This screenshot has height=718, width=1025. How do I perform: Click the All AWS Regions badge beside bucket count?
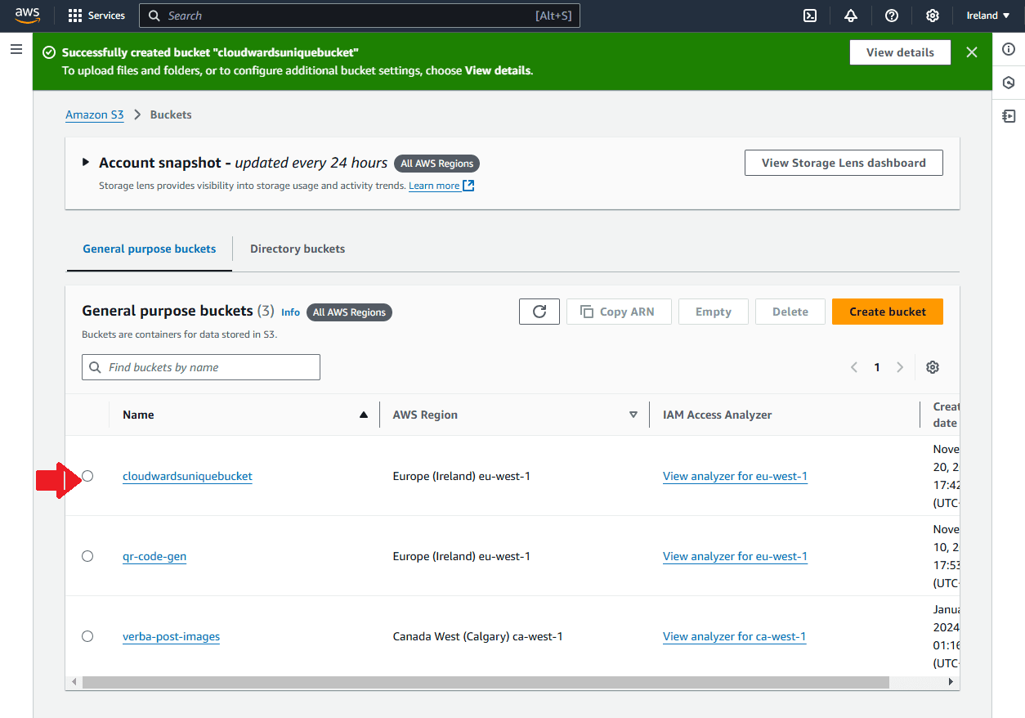point(349,312)
